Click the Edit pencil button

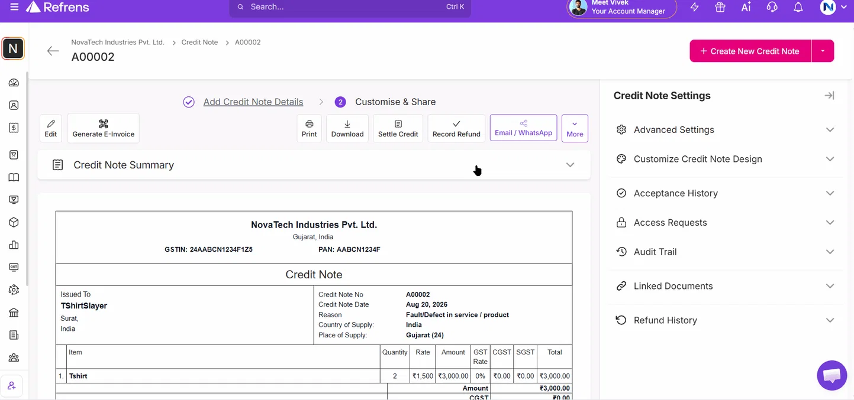(51, 128)
